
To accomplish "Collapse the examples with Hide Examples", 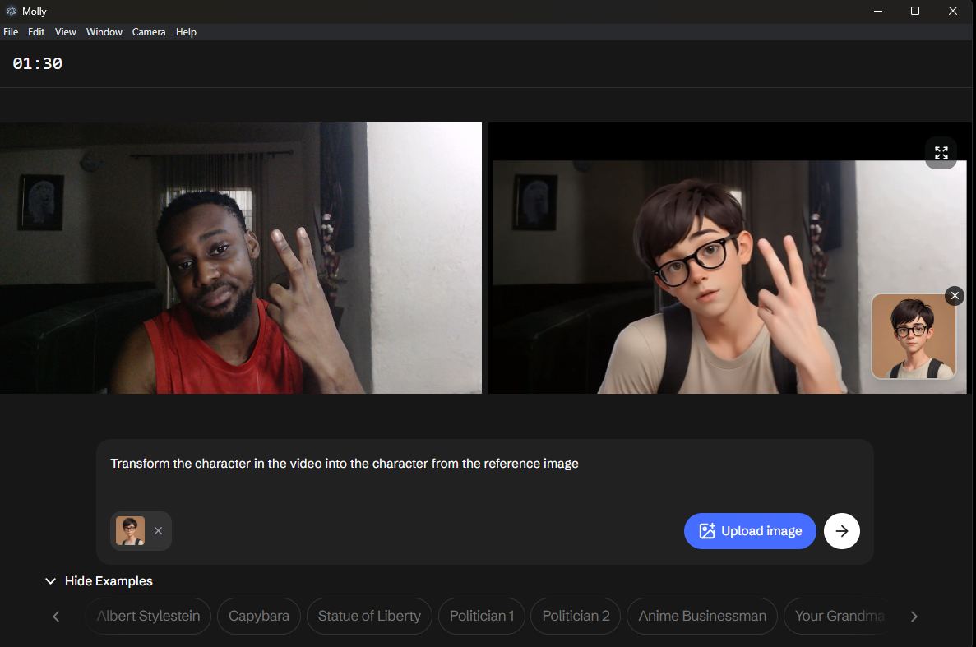I will [99, 581].
